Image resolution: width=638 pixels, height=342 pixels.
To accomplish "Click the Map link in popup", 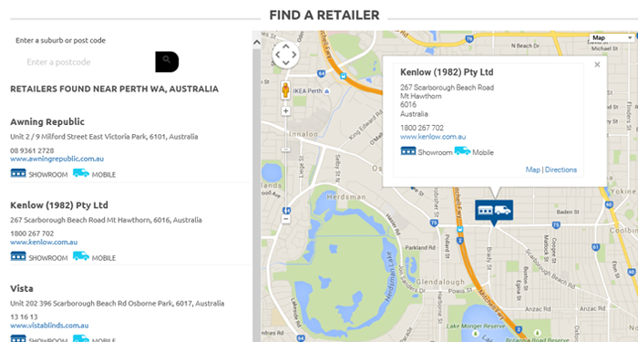I will click(x=532, y=170).
